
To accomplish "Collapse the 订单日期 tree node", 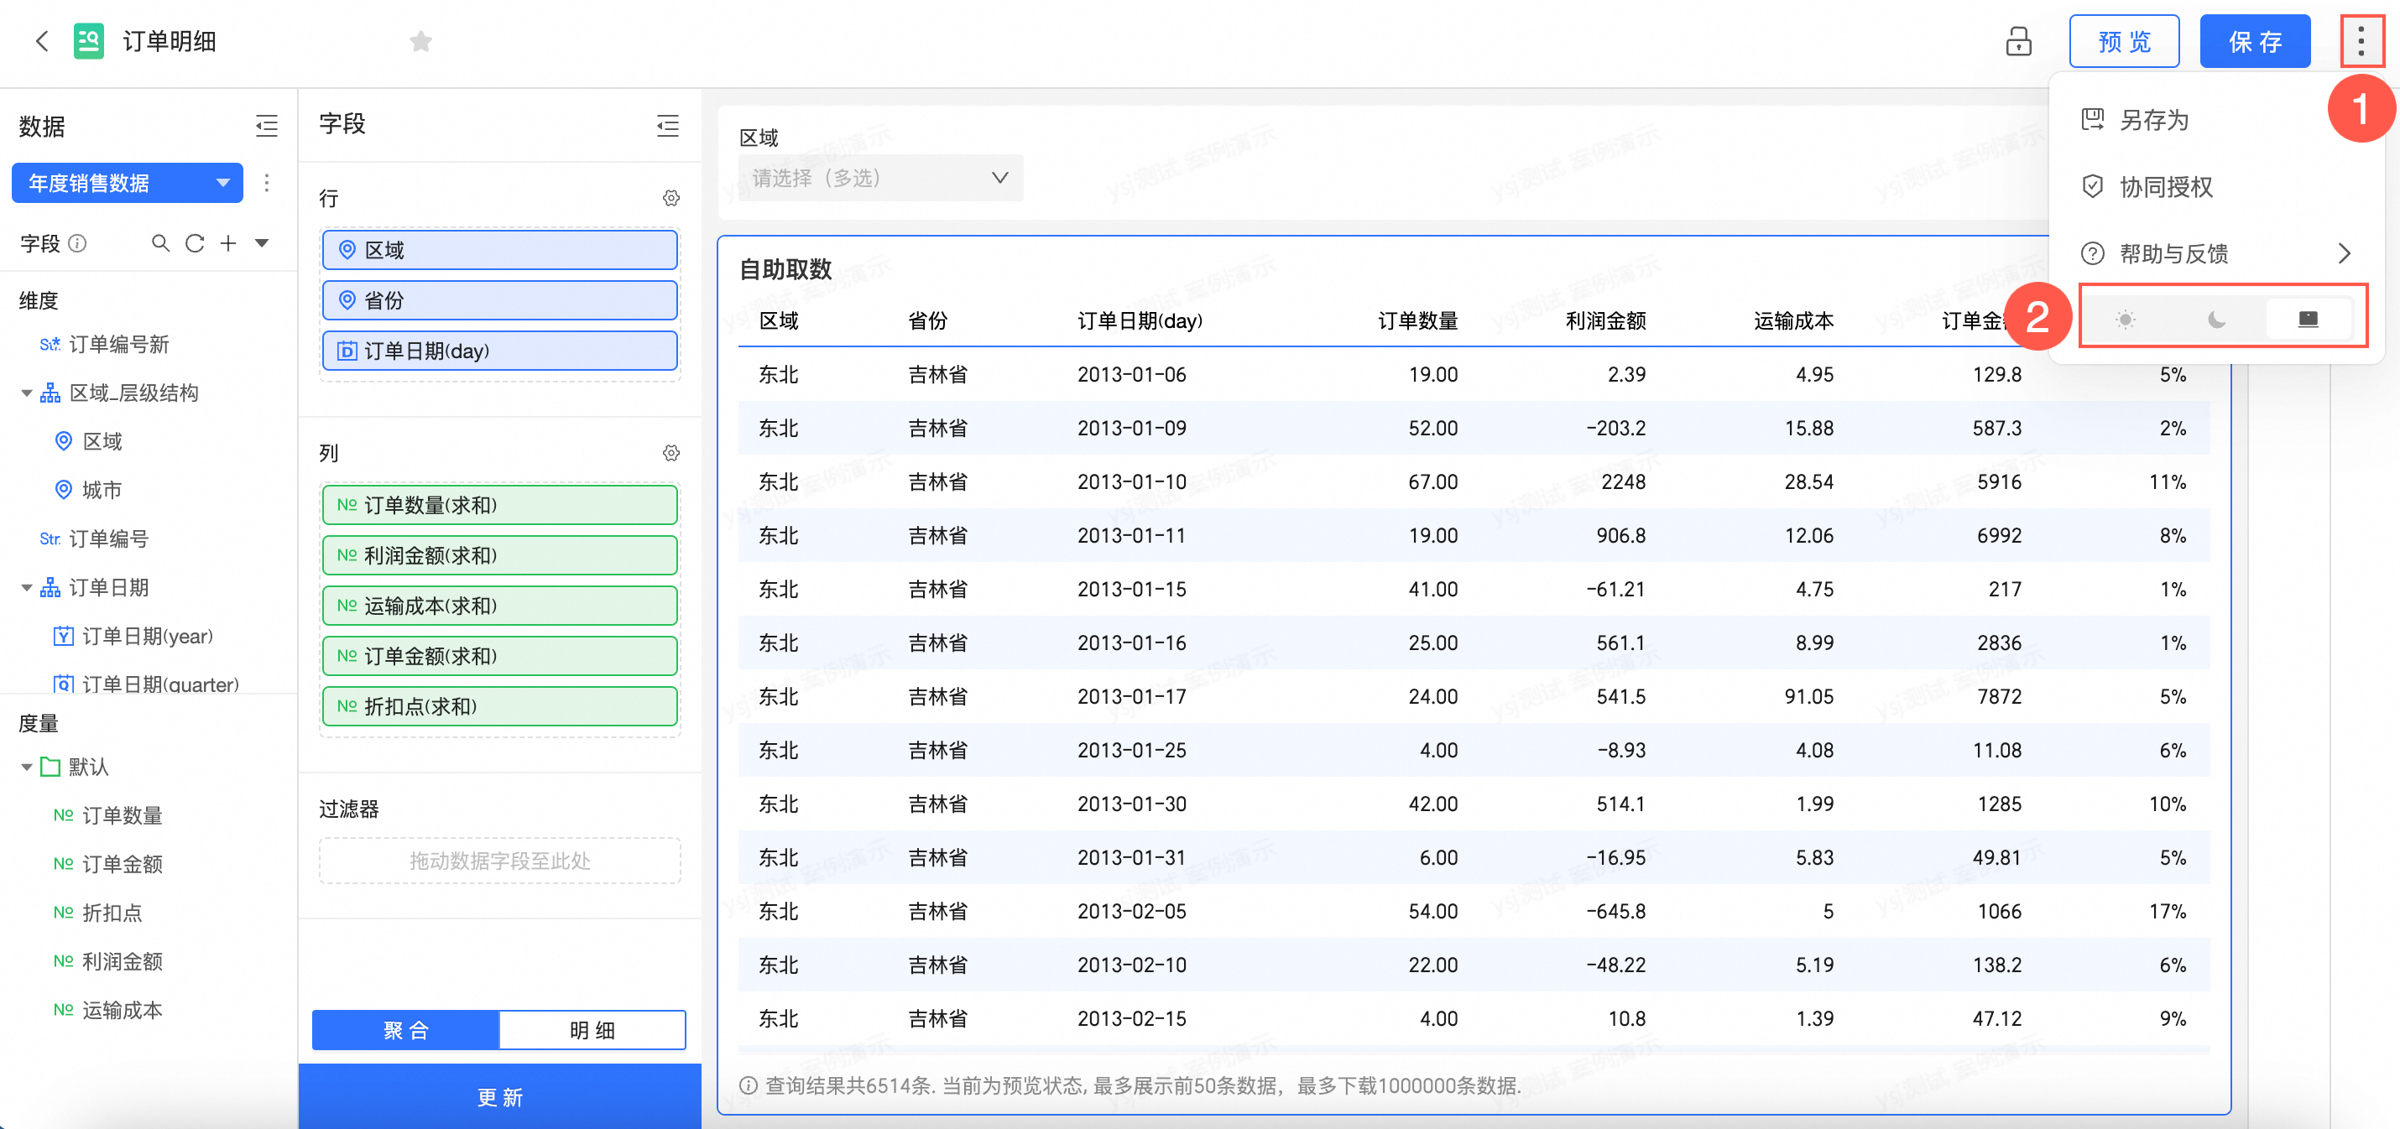I will tap(27, 588).
